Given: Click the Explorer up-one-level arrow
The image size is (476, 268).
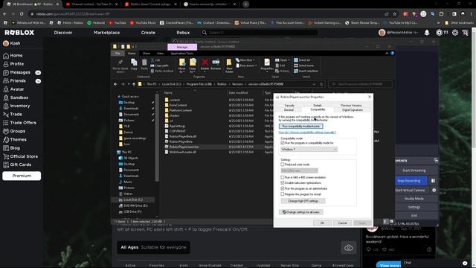Looking at the screenshot, I should pos(134,84).
